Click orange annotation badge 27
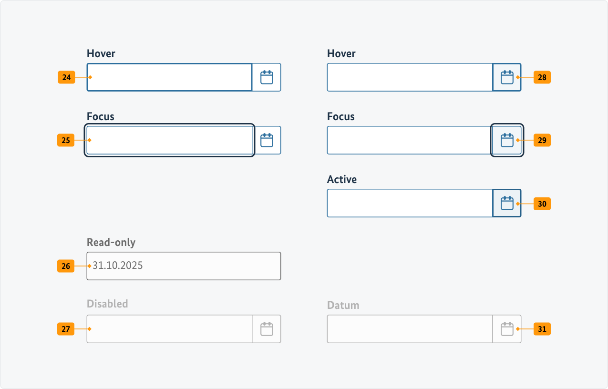Screen dimensions: 608x389 pos(66,329)
